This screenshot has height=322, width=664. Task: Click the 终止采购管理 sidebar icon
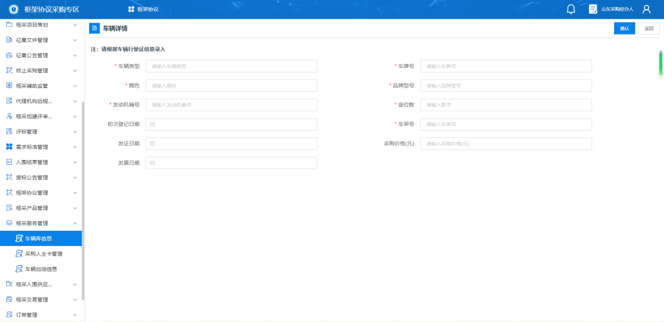coord(9,70)
